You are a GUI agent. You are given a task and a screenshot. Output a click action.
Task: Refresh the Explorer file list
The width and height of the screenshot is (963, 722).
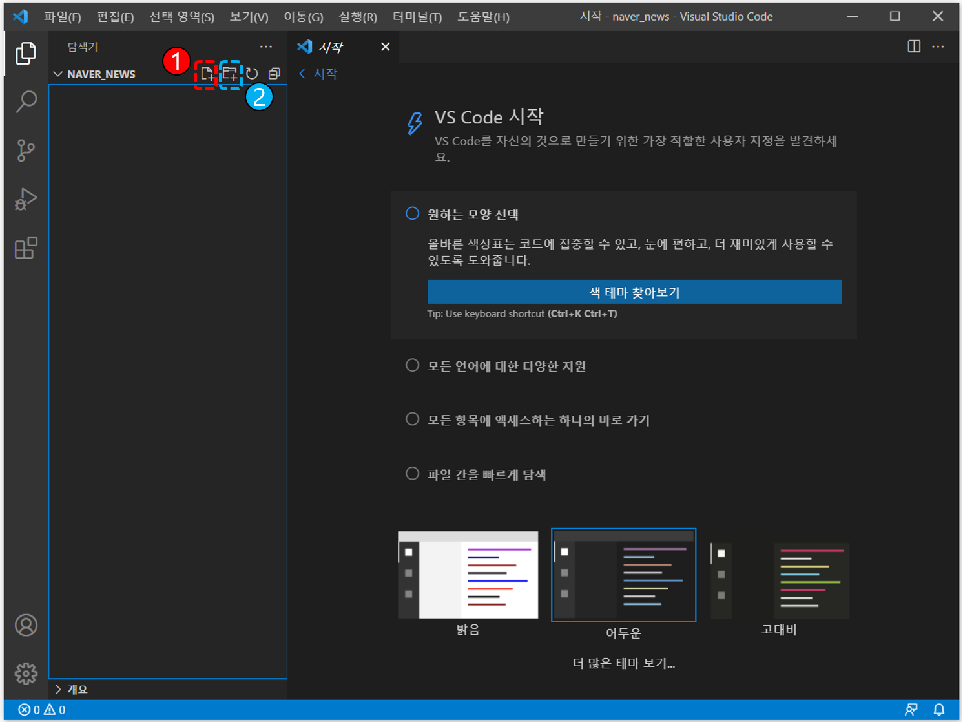(x=252, y=74)
